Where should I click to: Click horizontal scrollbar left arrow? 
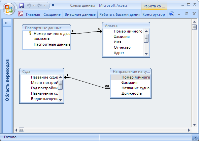16,130
